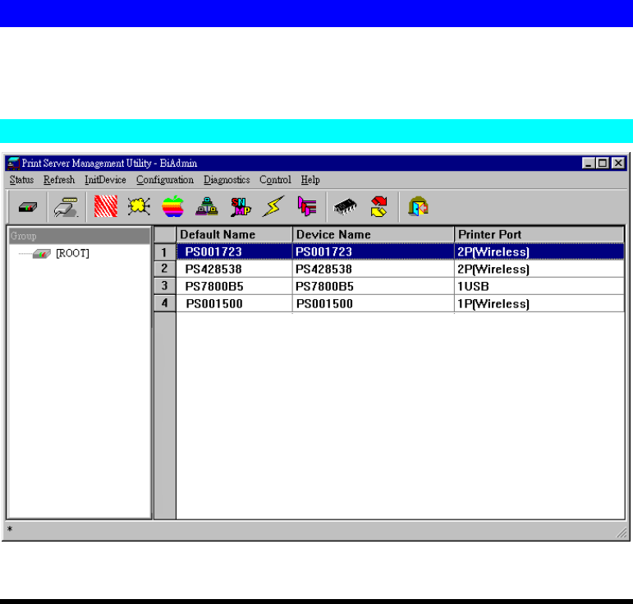Open the Help menu
The width and height of the screenshot is (633, 604).
(x=310, y=180)
